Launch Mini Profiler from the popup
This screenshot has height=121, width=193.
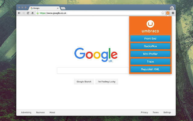tap(150, 54)
